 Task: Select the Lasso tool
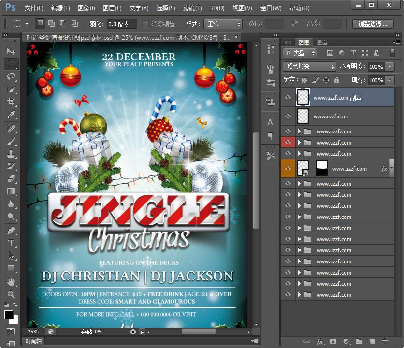11,77
